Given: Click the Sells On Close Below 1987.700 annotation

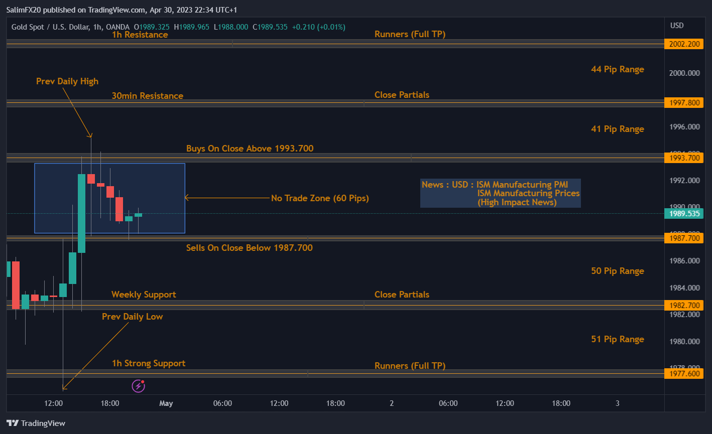Looking at the screenshot, I should tap(249, 248).
